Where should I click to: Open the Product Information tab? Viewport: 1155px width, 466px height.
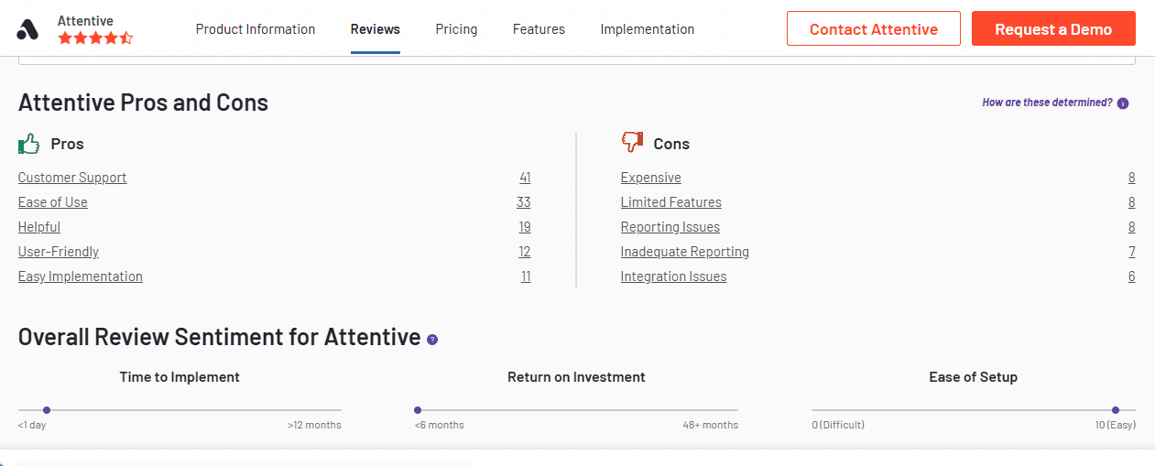coord(256,29)
